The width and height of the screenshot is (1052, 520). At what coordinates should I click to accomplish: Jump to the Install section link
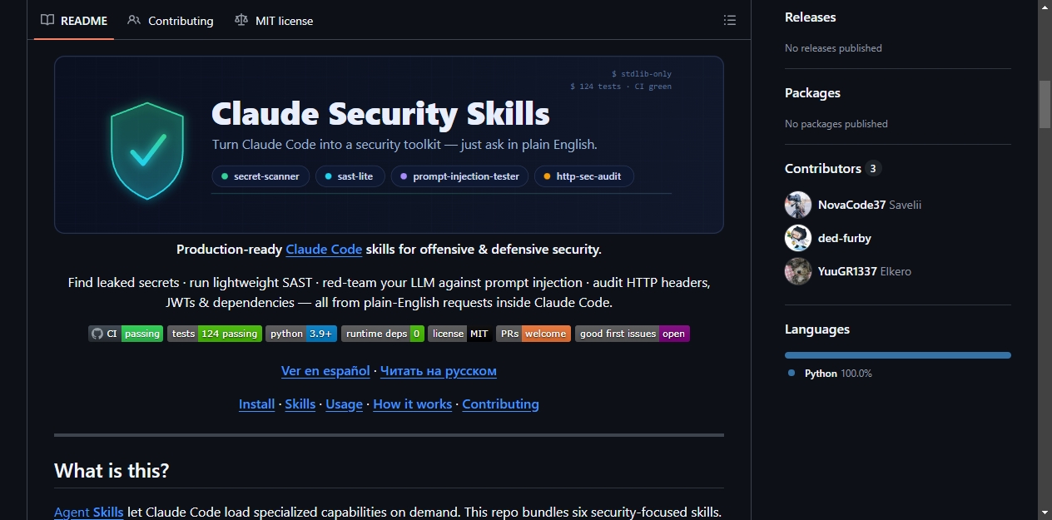pyautogui.click(x=256, y=404)
